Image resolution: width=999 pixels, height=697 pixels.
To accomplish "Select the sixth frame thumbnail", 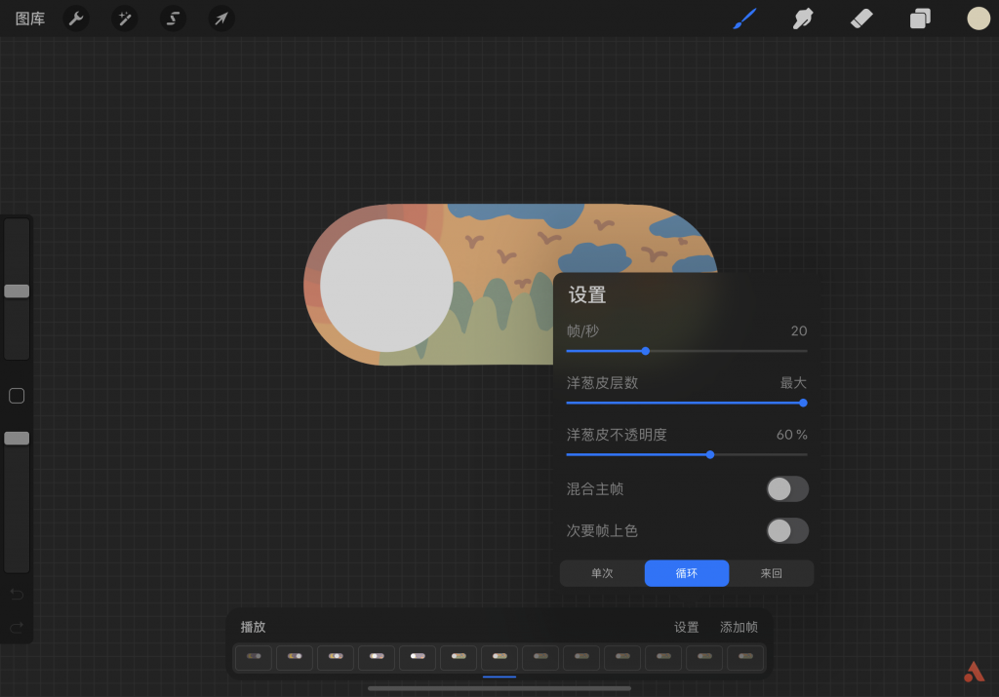I will click(459, 658).
